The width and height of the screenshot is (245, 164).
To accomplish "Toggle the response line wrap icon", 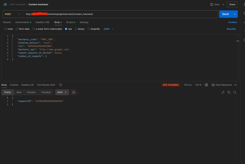I will (73, 92).
